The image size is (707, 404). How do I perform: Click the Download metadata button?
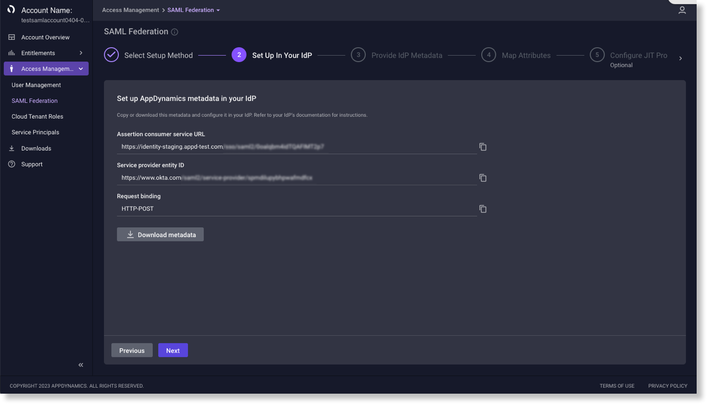(x=160, y=235)
